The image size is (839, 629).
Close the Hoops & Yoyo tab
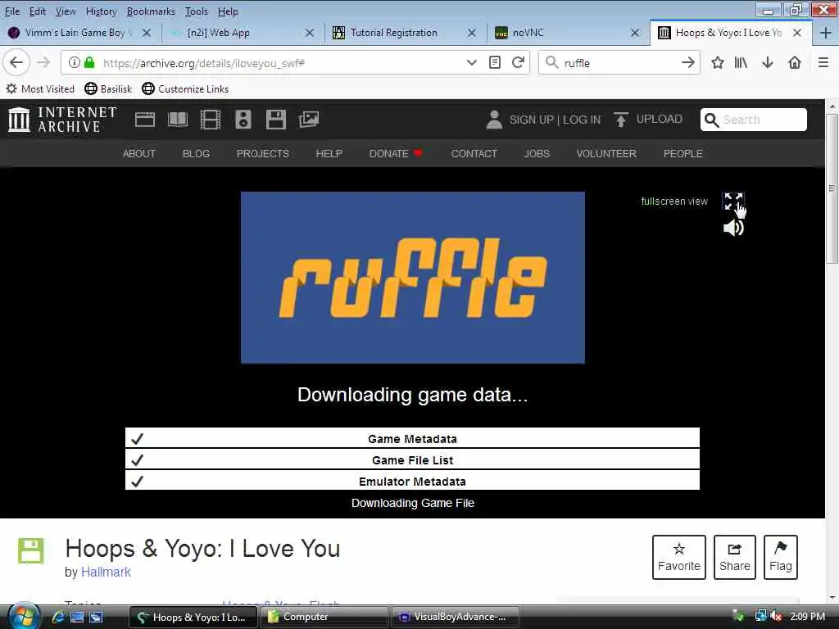click(796, 33)
